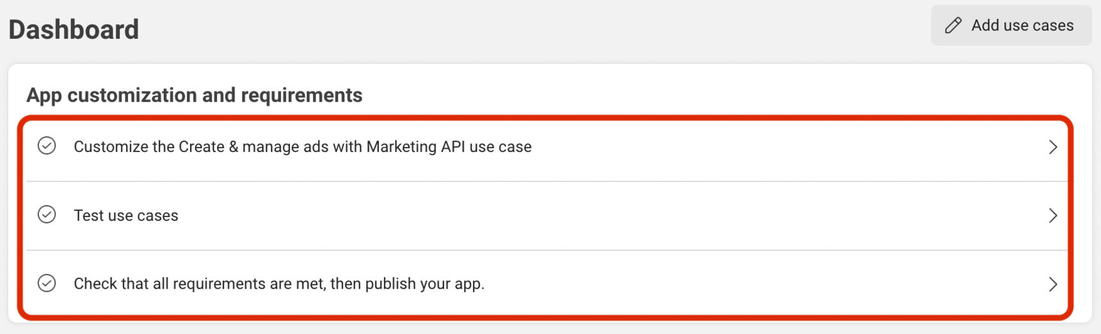
Task: Select the Marketing API use case row
Action: (704, 147)
